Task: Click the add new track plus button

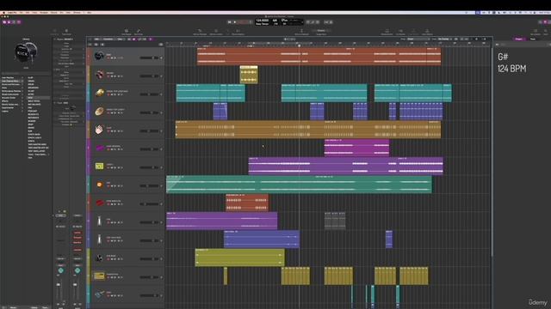Action: (x=90, y=45)
